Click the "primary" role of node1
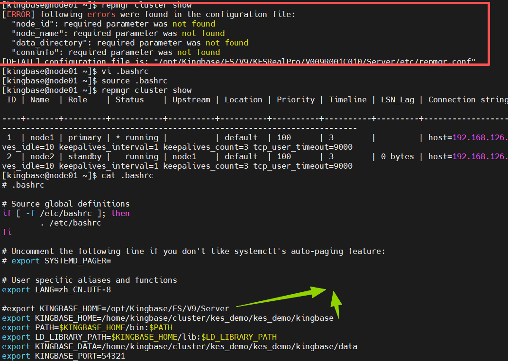 click(x=84, y=137)
